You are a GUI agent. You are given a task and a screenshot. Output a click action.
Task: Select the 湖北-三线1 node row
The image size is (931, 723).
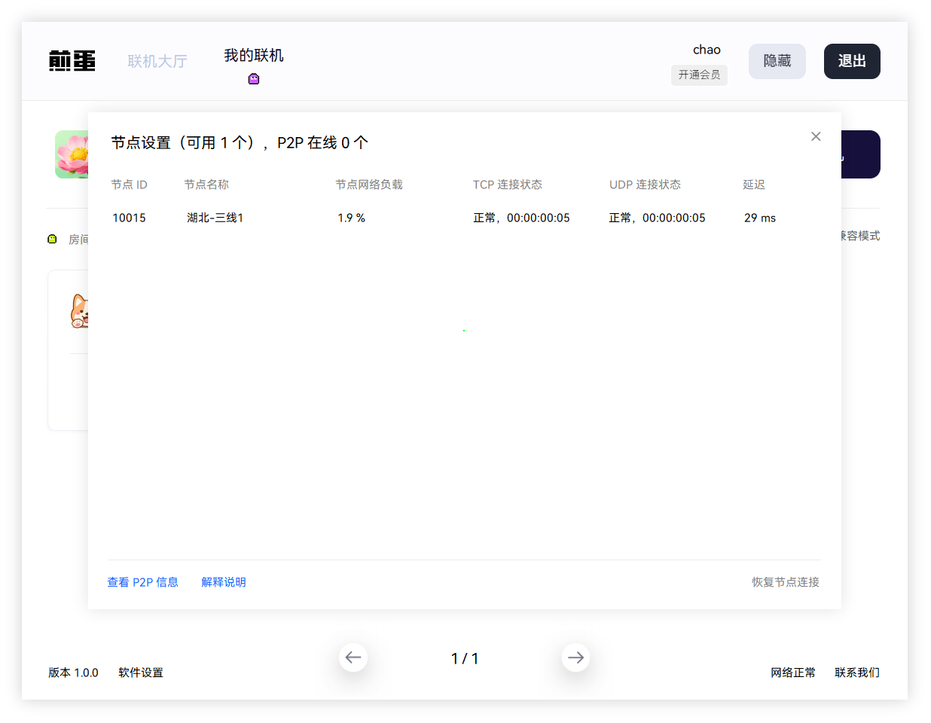point(215,218)
